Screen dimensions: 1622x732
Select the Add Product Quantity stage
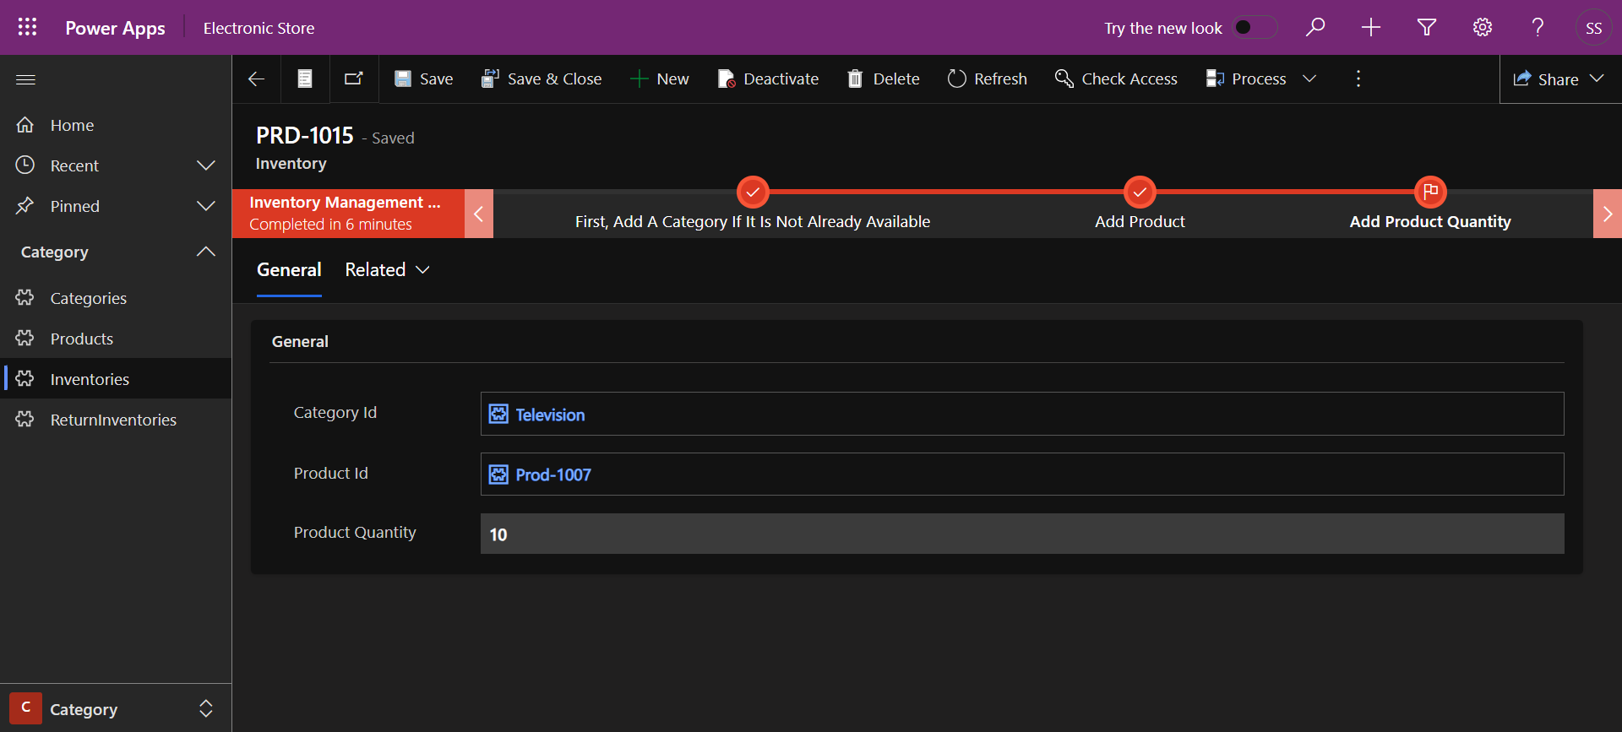[1429, 221]
